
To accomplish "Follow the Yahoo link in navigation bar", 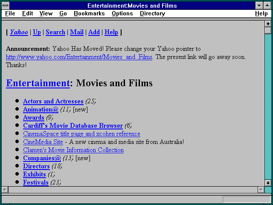I will tap(19, 32).
